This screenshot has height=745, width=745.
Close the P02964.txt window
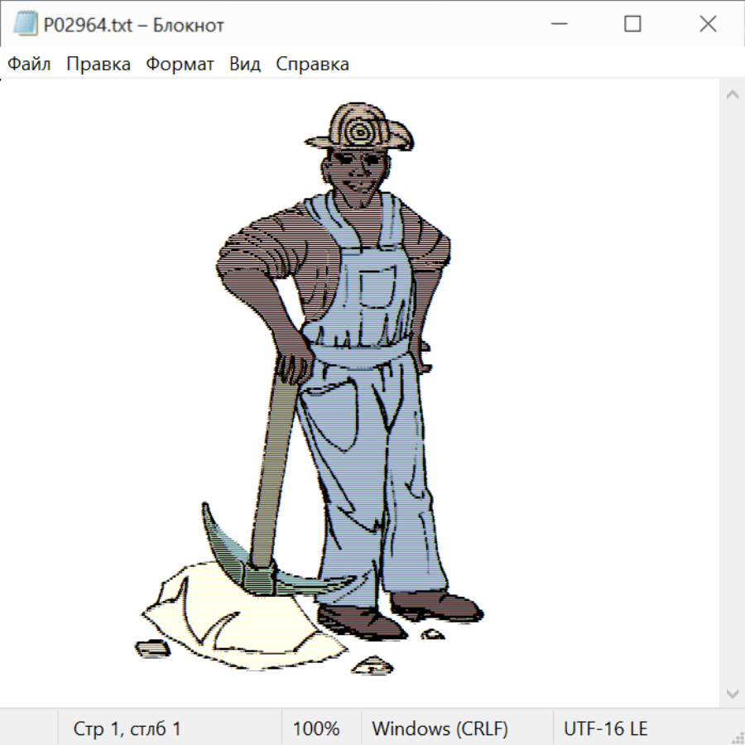(708, 25)
